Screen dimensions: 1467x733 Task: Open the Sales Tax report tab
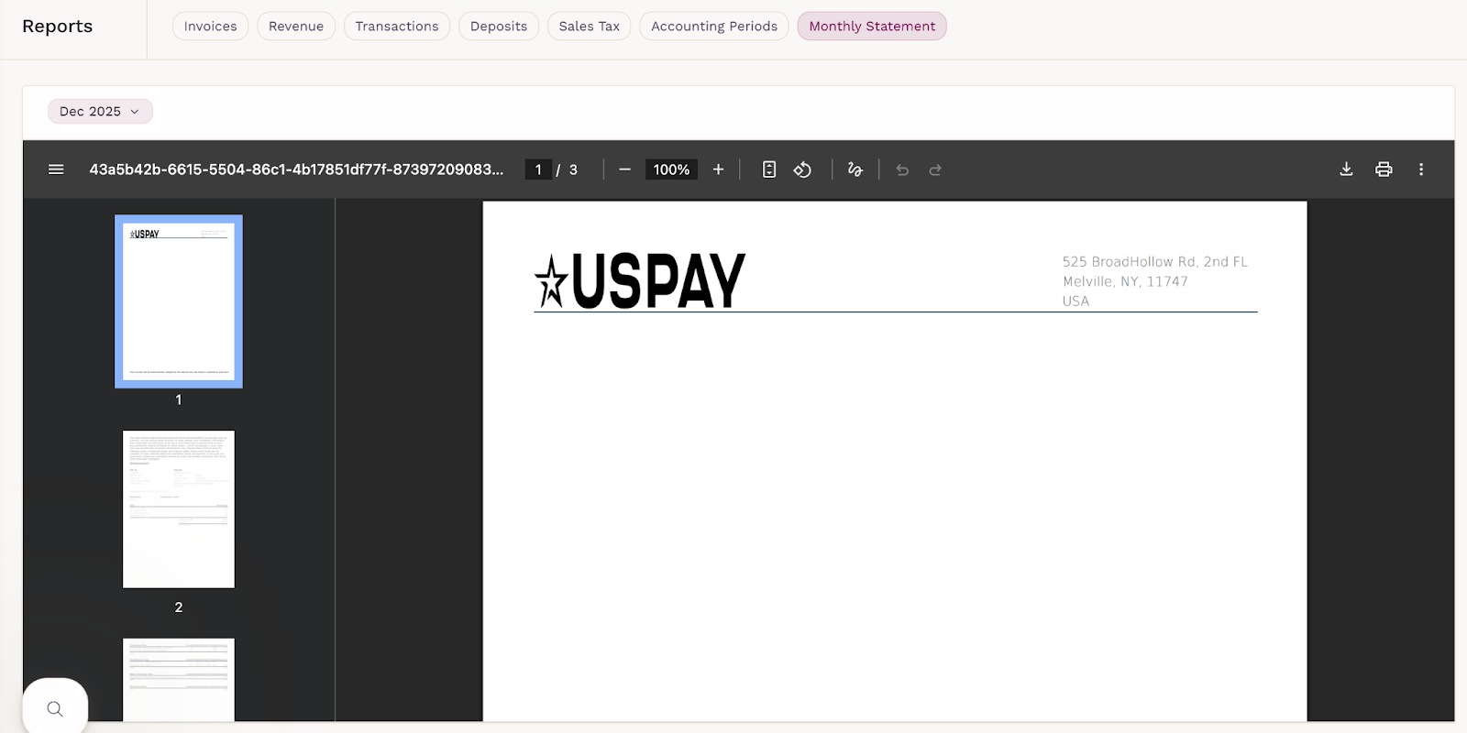click(x=589, y=26)
